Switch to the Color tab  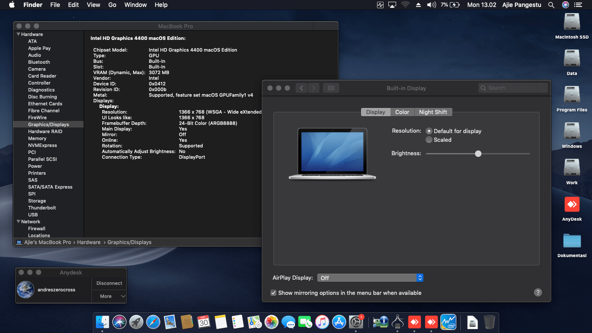click(x=402, y=112)
